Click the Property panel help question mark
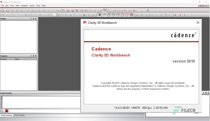The height and width of the screenshot is (121, 210). 31,56
